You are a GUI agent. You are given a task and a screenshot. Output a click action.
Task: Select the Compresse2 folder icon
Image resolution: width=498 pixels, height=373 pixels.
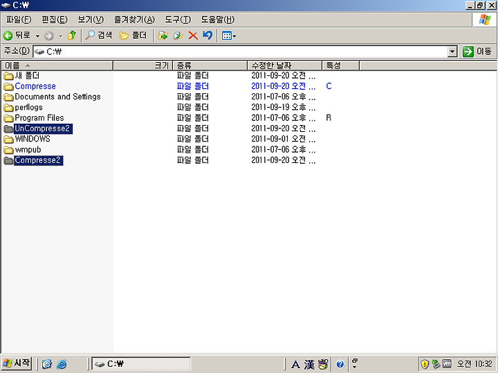(x=8, y=160)
